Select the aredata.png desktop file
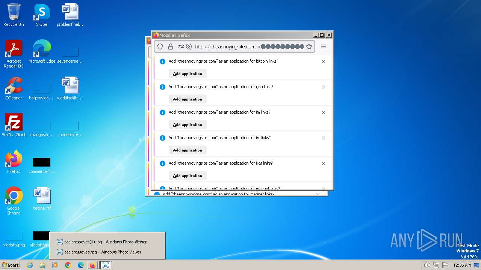Screen dimensions: 481x270 [14, 239]
